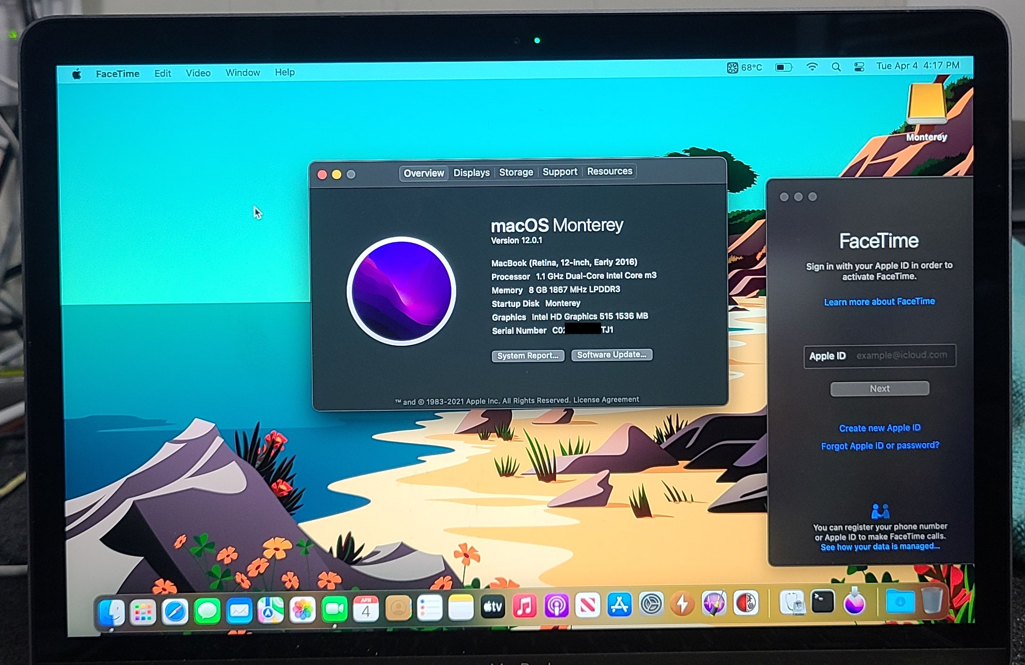Open the Photos app icon

tap(303, 610)
